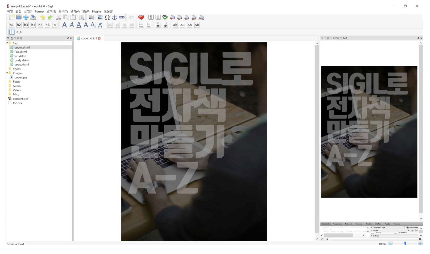
Task: Decrease indent level
Action: click(x=158, y=25)
